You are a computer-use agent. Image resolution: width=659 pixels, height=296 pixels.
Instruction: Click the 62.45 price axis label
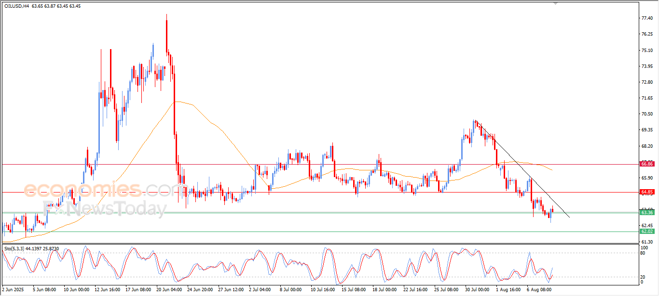coord(647,226)
